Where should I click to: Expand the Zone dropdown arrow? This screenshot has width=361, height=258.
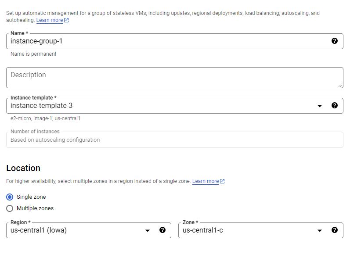320,230
